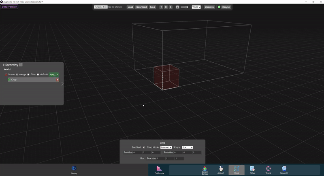
Task: Open the Calibrate tool
Action: [x=159, y=170]
